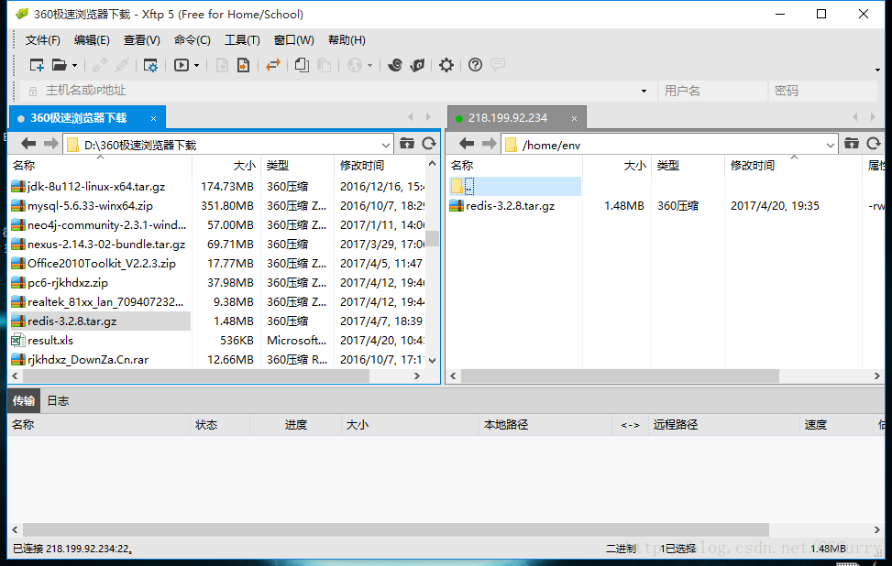The height and width of the screenshot is (566, 892).
Task: Click local pane vertical scrollbar thumb
Action: point(433,238)
